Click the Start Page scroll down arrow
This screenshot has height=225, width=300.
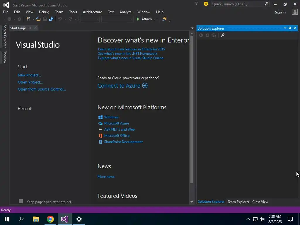tap(192, 202)
